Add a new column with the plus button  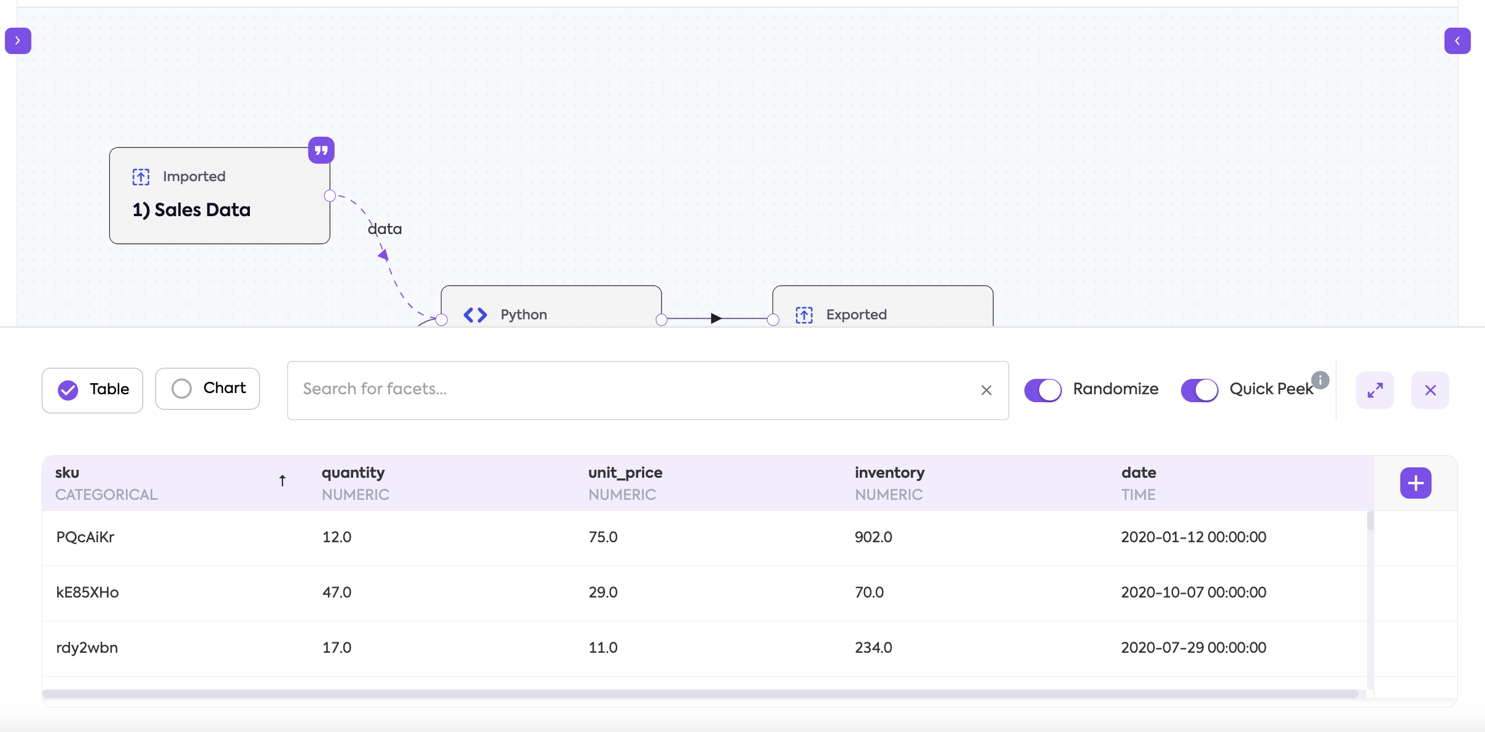click(x=1416, y=483)
